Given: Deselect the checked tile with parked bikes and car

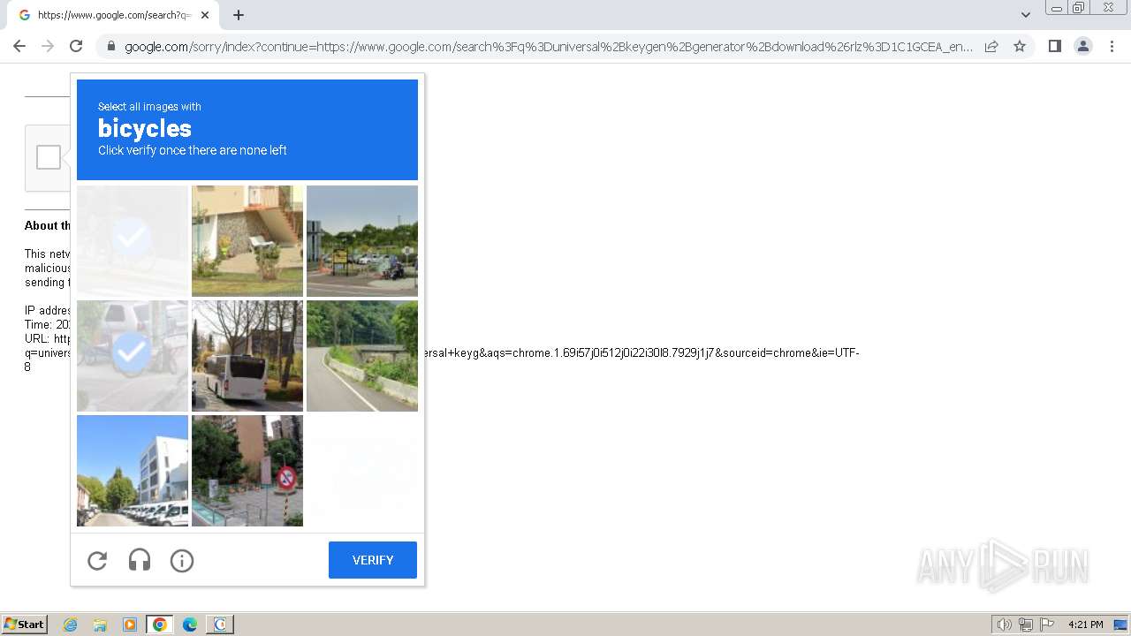Looking at the screenshot, I should click(x=133, y=356).
